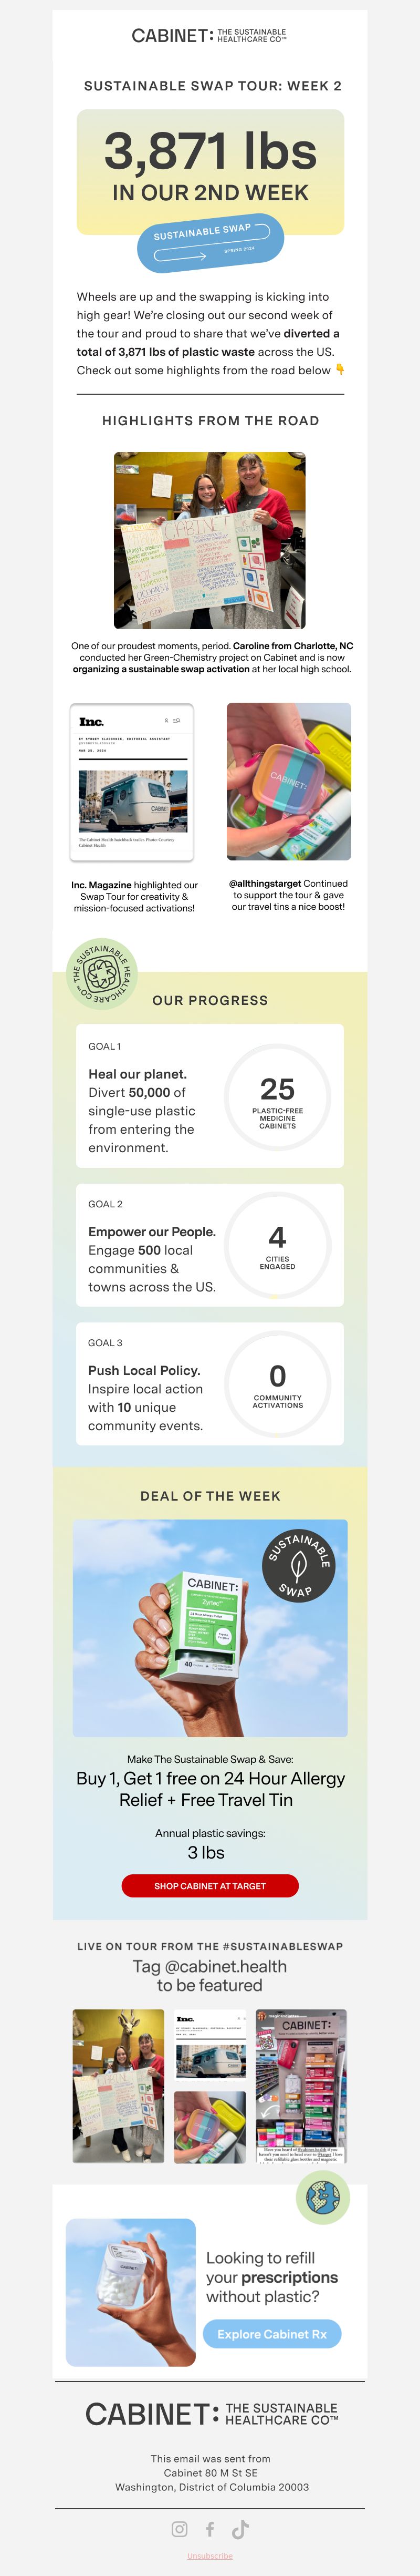420x2576 pixels.
Task: Click the Sustainable Healthcare Co round seal
Action: (x=102, y=974)
